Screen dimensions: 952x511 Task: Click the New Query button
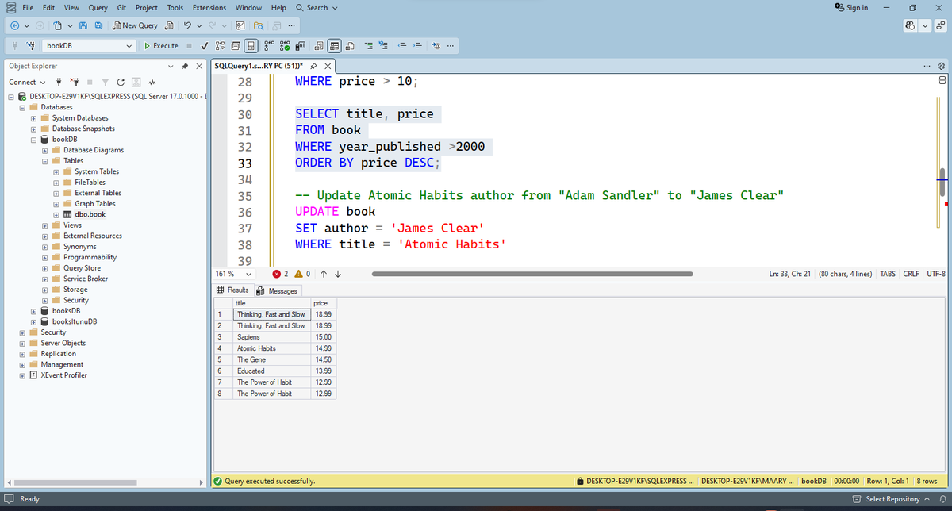[x=135, y=25]
